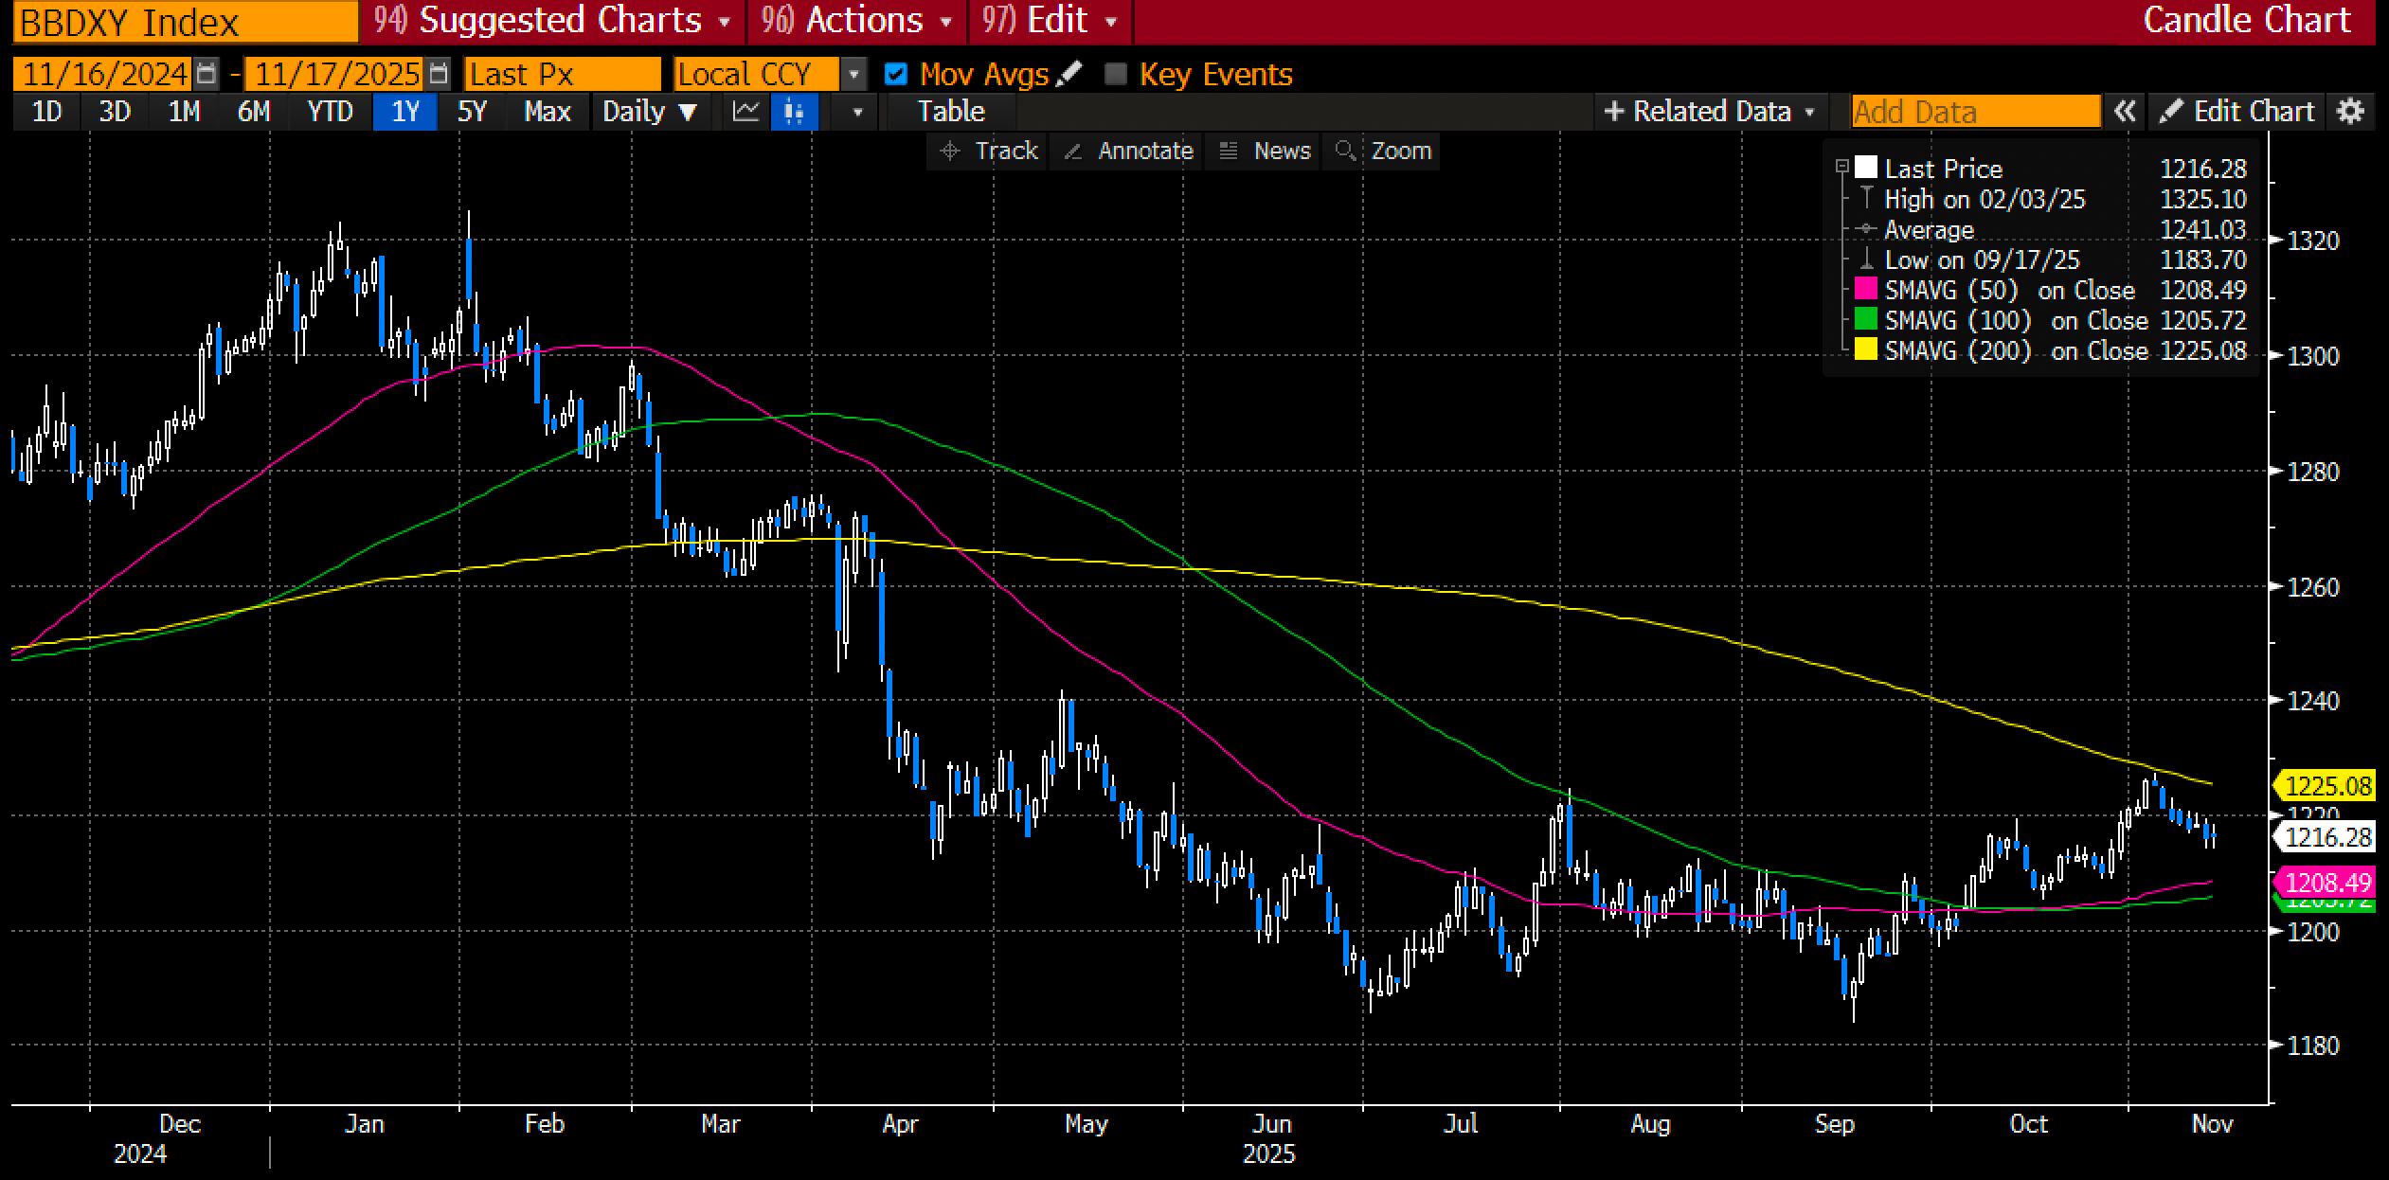Click the Mov Avgs pencil edit icon

(x=1069, y=74)
